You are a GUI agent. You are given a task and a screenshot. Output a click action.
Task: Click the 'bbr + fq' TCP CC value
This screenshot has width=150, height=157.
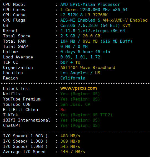click(70, 62)
